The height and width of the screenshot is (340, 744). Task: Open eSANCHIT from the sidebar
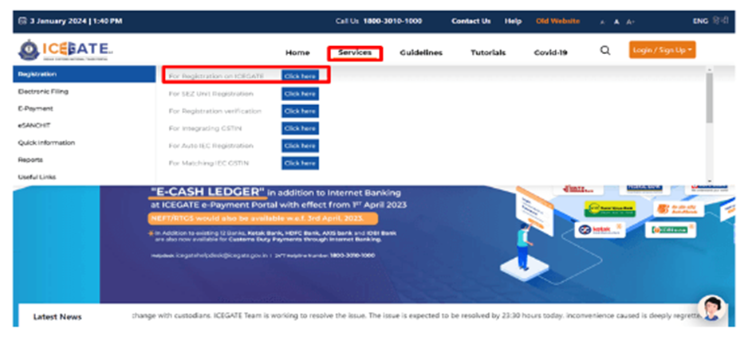point(36,126)
